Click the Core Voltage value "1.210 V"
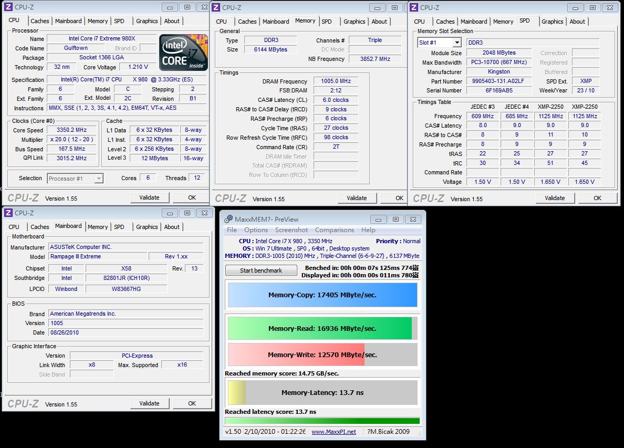624x448 pixels. pyautogui.click(x=138, y=67)
